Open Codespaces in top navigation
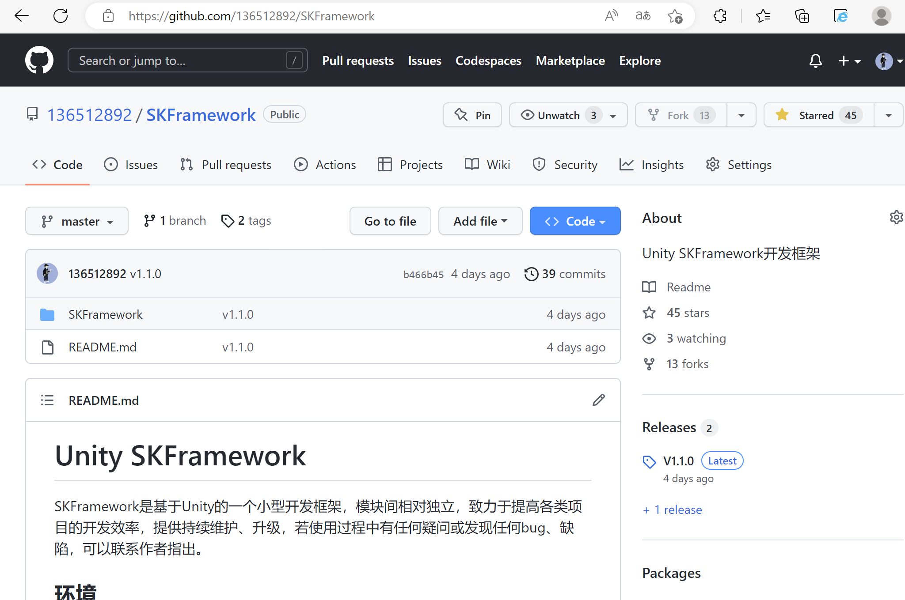 pos(488,60)
